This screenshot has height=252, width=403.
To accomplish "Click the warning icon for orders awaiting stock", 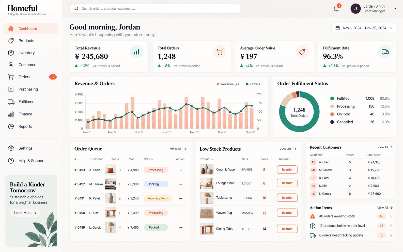I will [313, 216].
